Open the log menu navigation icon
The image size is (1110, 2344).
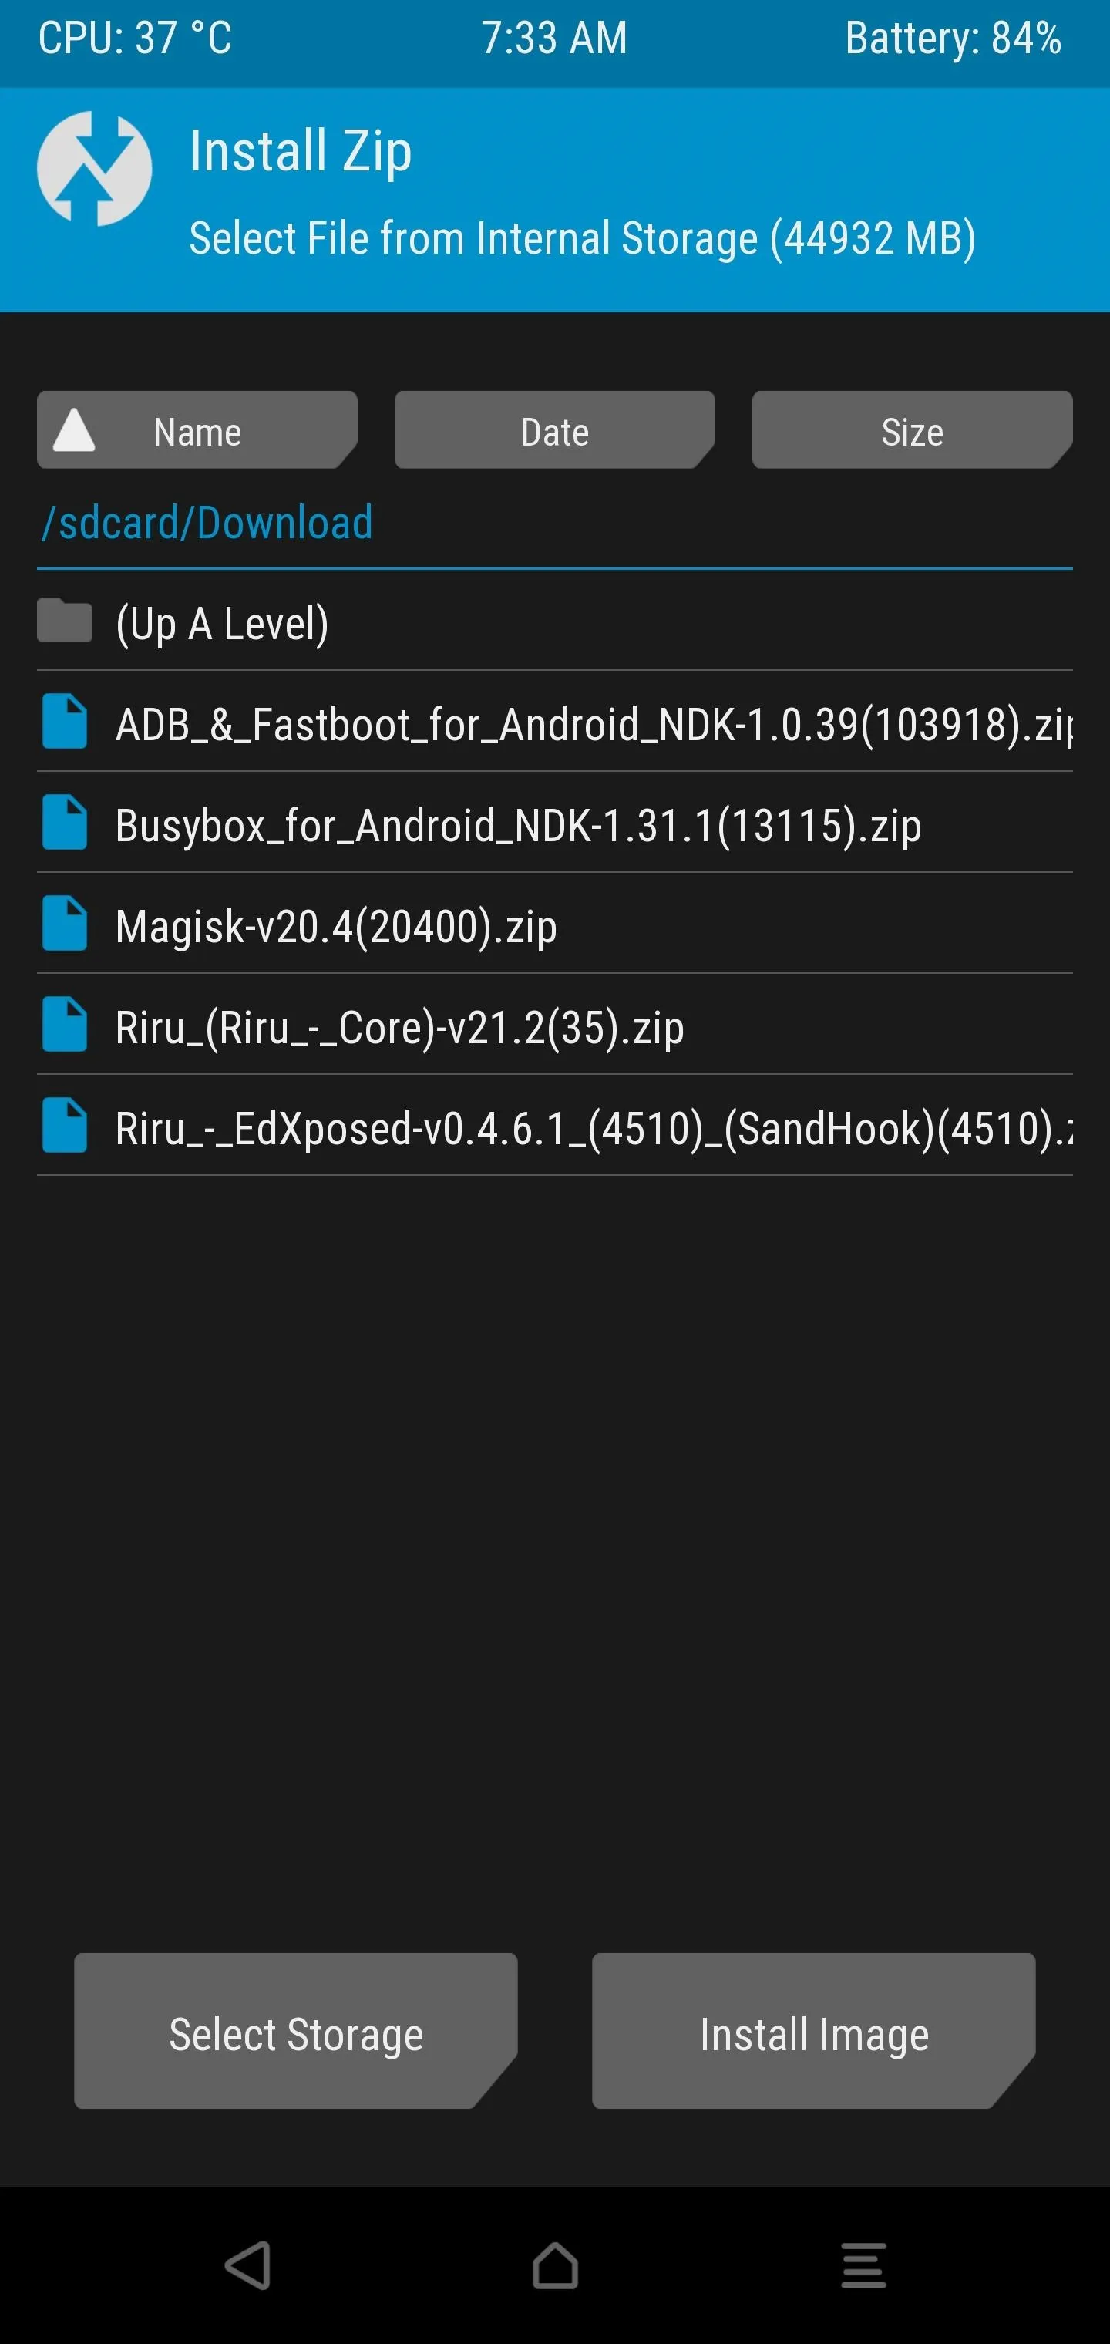tap(863, 2265)
